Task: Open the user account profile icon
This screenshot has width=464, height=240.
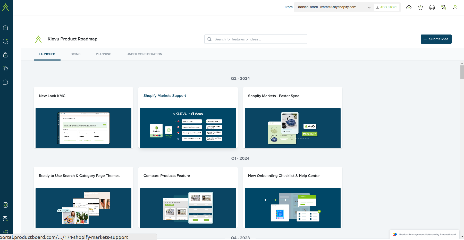Action: tap(455, 7)
